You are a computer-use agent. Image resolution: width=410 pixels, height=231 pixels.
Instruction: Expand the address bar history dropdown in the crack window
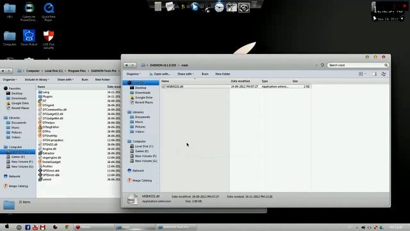[x=316, y=65]
